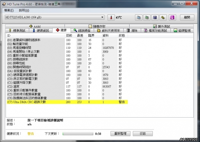Select the highlighted (C7) Ultra DMA CRC row
Viewport: 200px width, 142px height.
coord(67,102)
